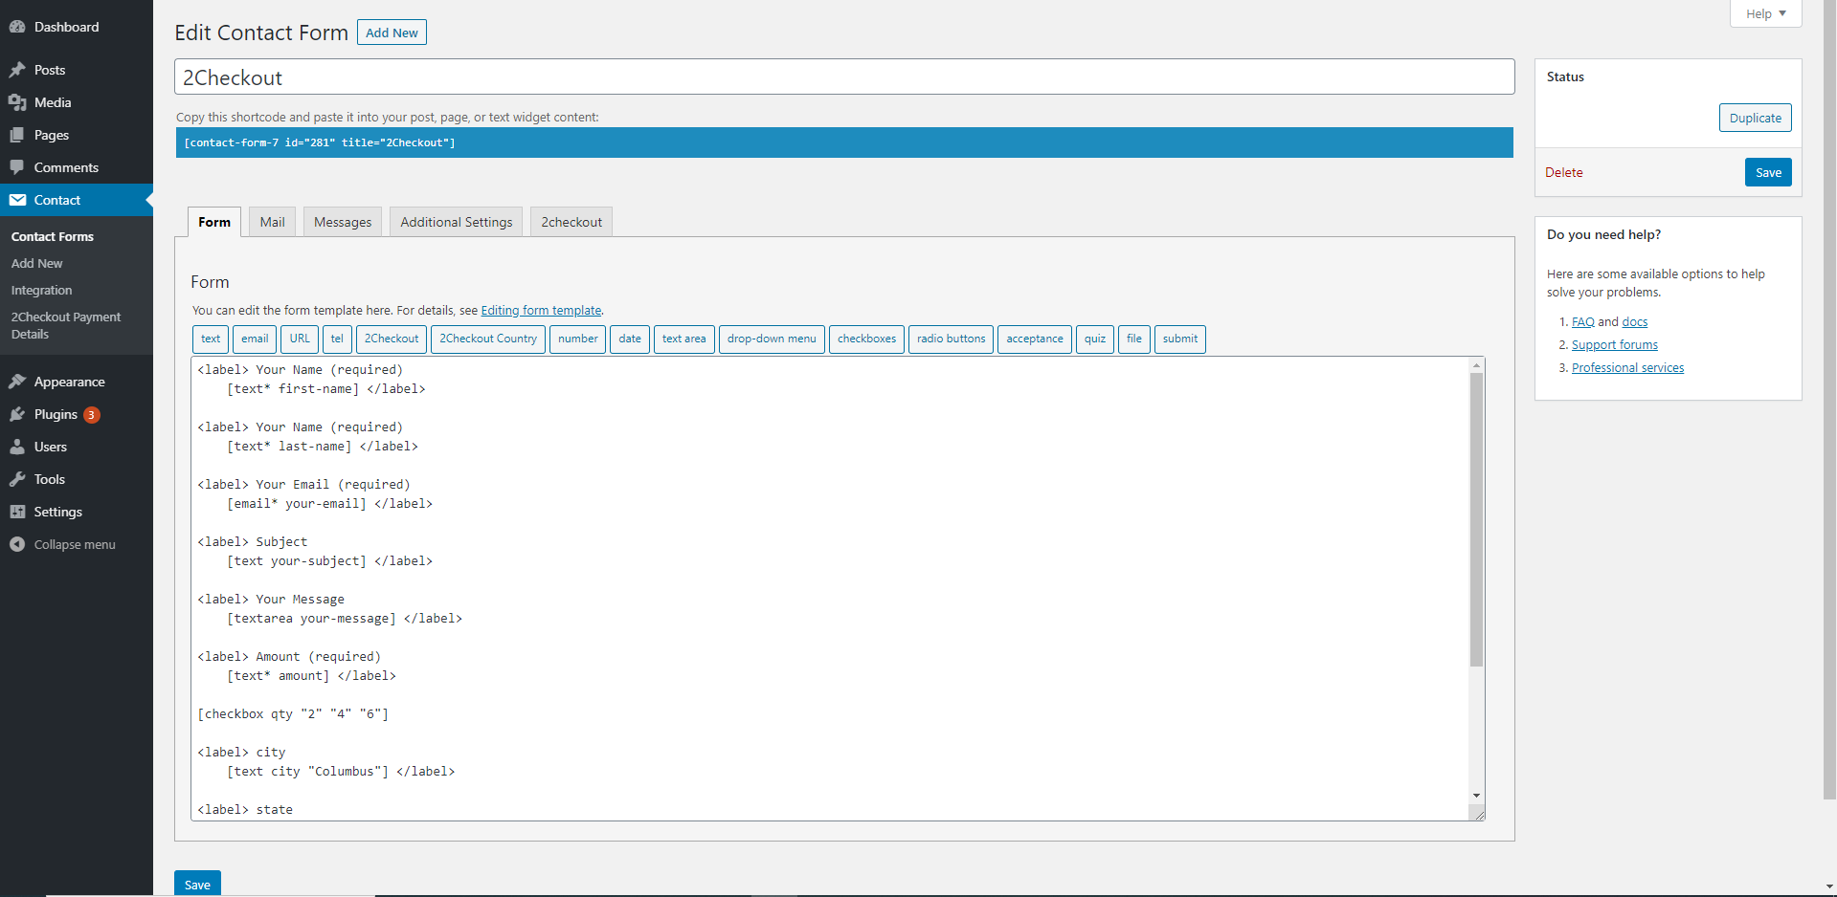Viewport: 1837px width, 897px height.
Task: Insert a drop-down menu form tag
Action: tap(771, 339)
